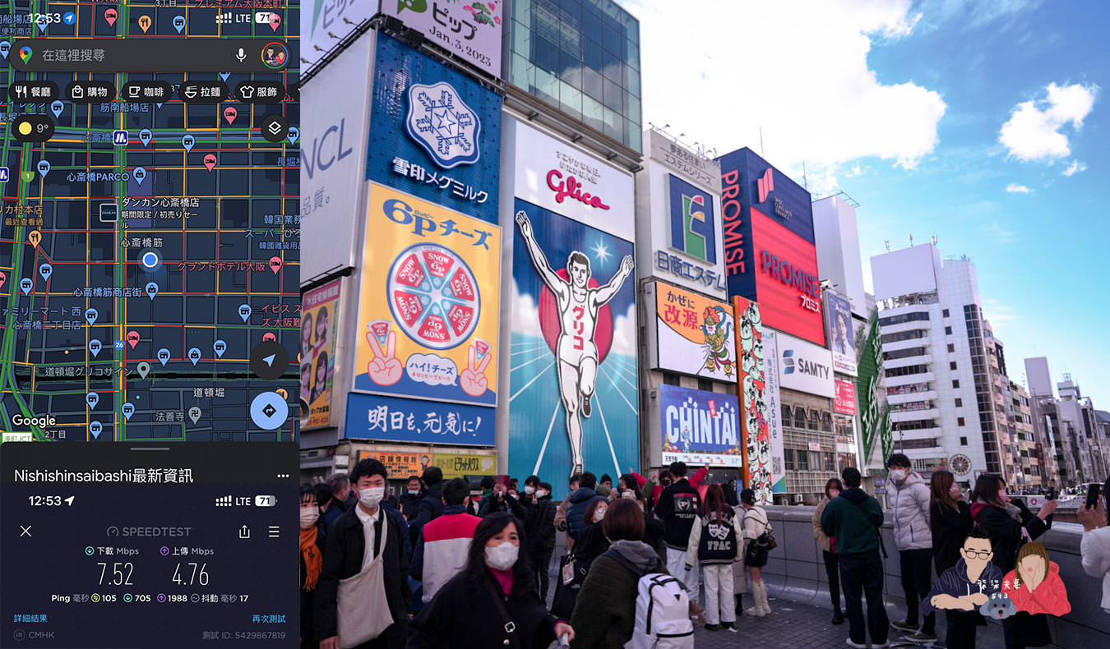Tap the Ping 105 idle latency value

(109, 598)
